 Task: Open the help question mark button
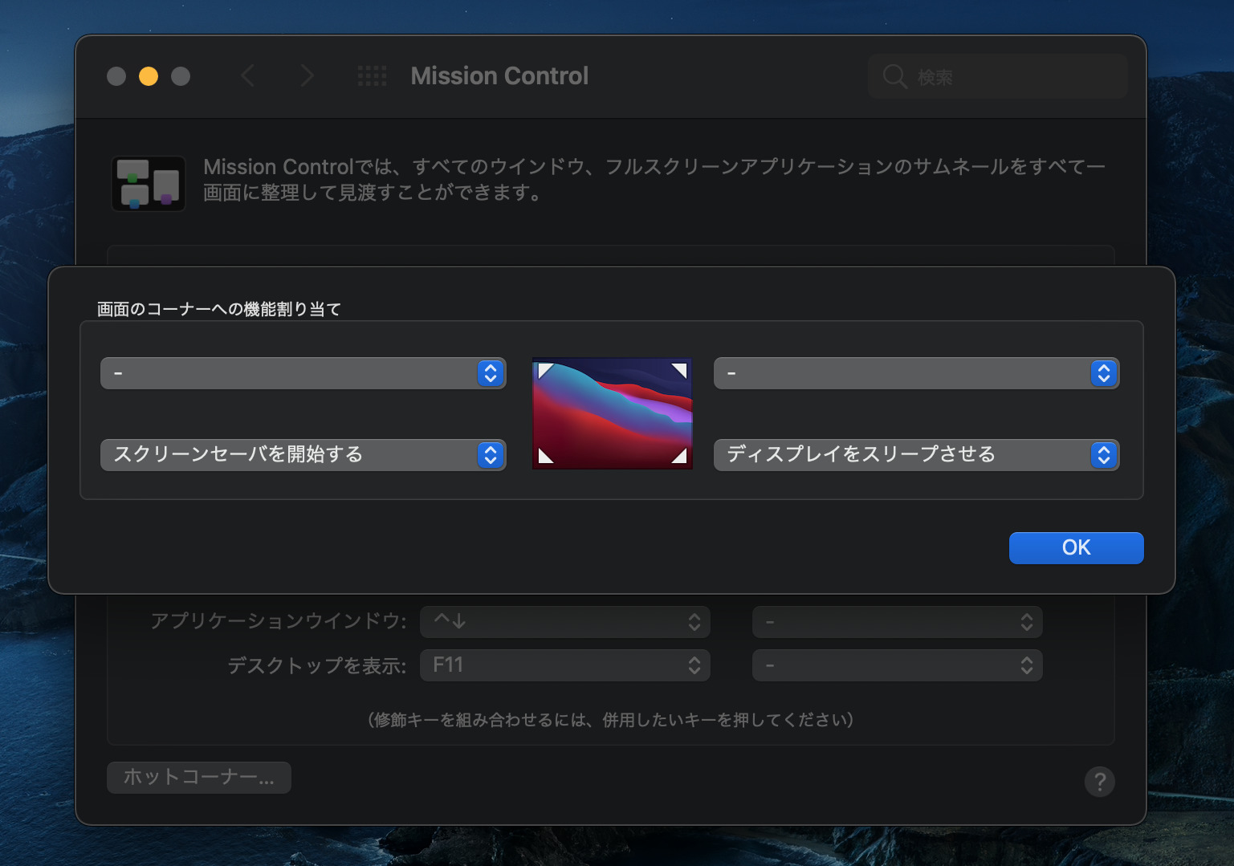(1099, 781)
